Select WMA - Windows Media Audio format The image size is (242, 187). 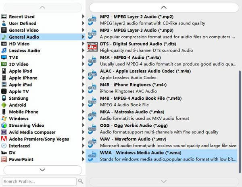pyautogui.click(x=161, y=156)
